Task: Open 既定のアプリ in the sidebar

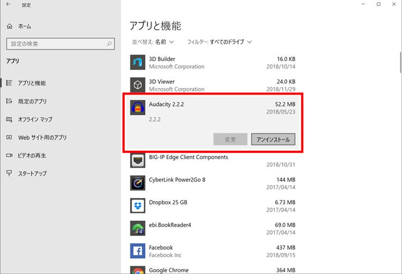Action: [61, 101]
